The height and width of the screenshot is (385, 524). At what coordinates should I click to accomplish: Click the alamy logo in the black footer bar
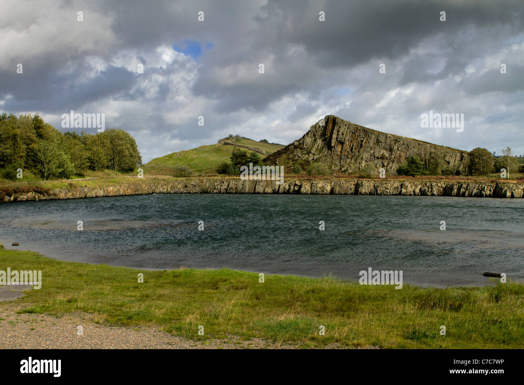click(40, 367)
